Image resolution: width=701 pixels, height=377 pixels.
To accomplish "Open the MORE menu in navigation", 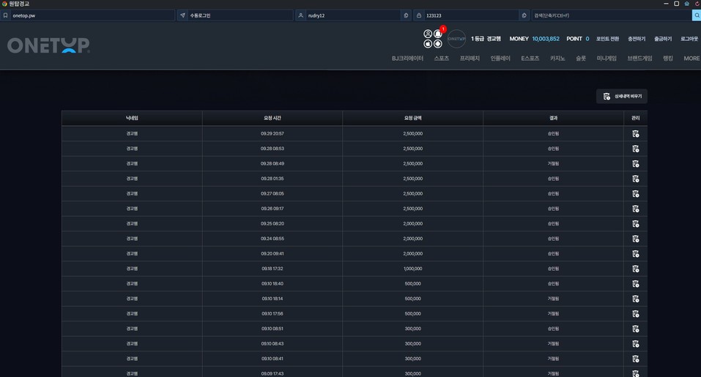I will point(691,59).
